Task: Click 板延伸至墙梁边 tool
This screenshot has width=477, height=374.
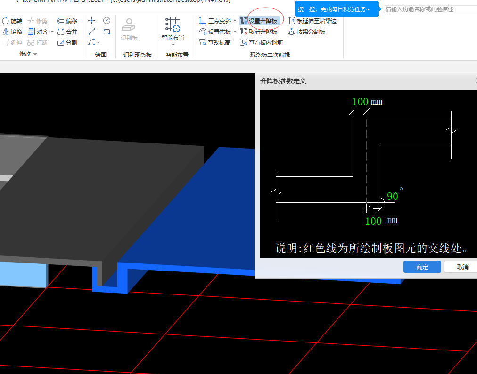Action: (x=312, y=21)
